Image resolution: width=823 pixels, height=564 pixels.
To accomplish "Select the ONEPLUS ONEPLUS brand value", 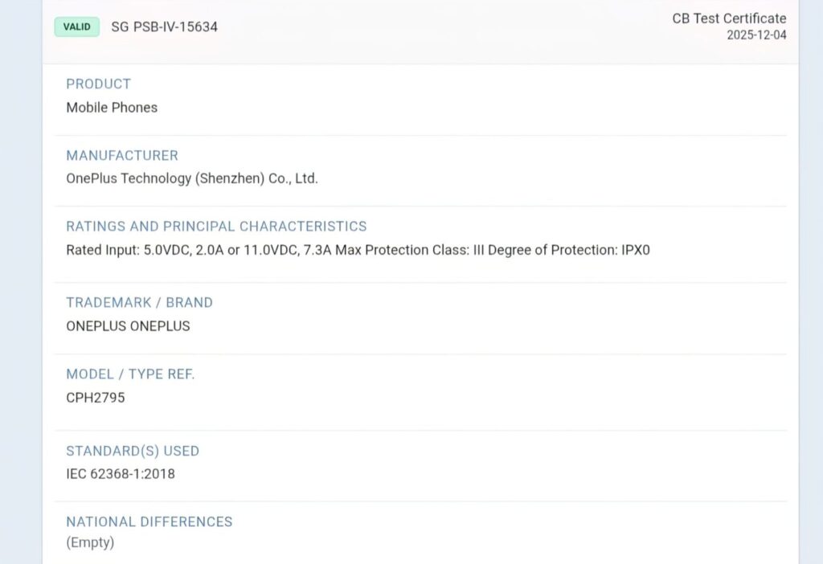I will point(128,326).
